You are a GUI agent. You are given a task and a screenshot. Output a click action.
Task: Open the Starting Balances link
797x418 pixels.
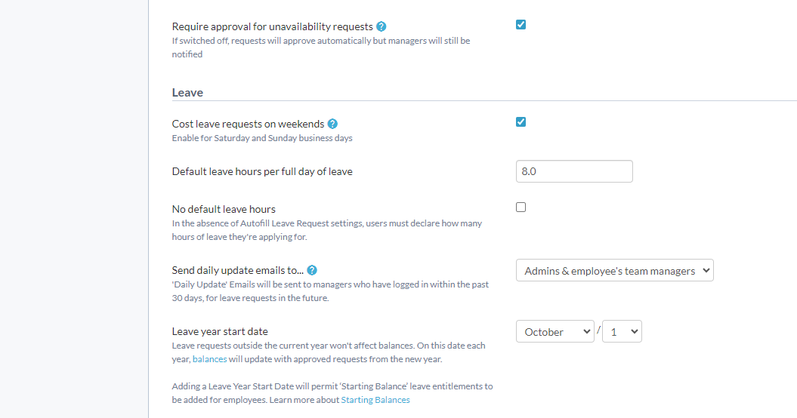(x=375, y=400)
